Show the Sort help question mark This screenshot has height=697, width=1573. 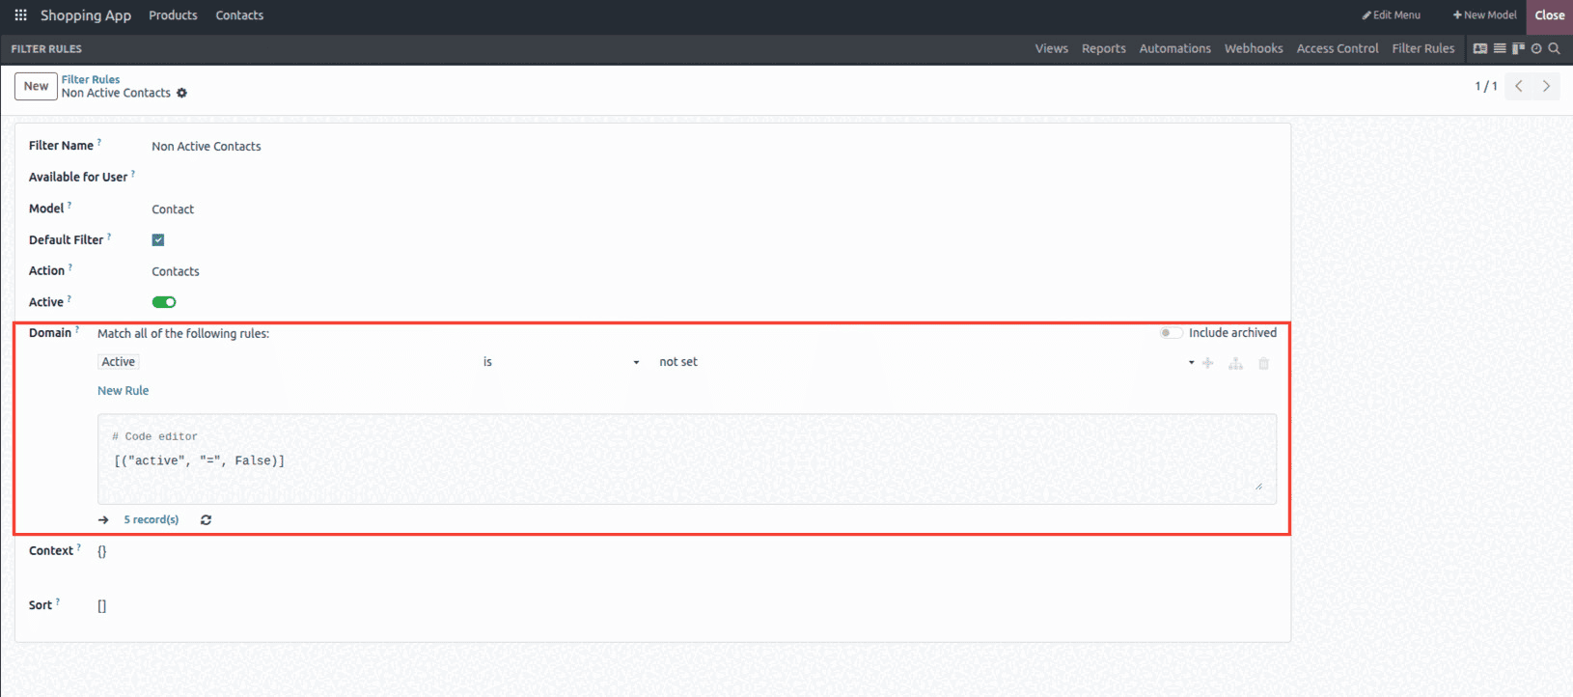[57, 601]
